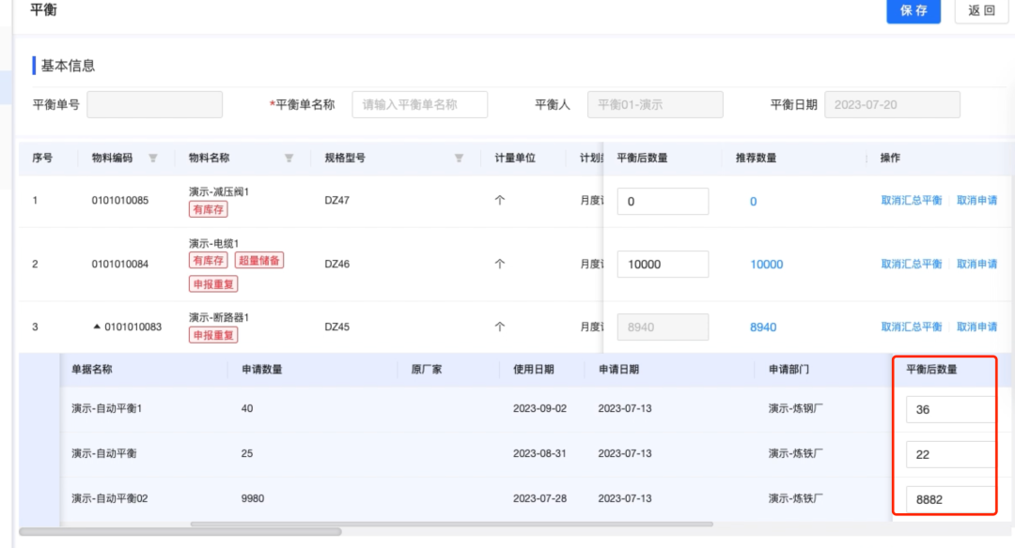The image size is (1015, 548).
Task: Click specification cell DZ45
Action: click(x=336, y=327)
